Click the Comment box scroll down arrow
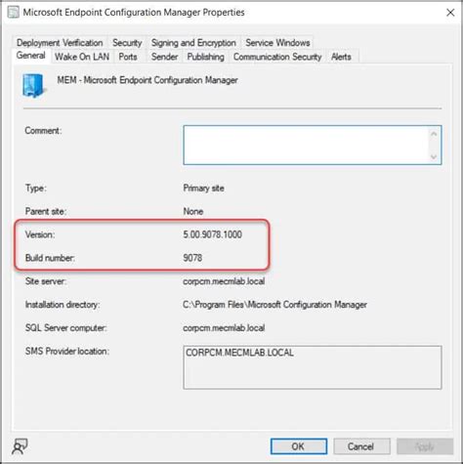463x464 pixels. [434, 156]
